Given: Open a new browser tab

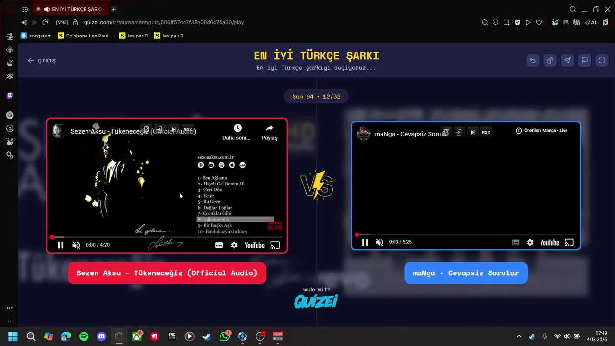Looking at the screenshot, I should coord(114,9).
